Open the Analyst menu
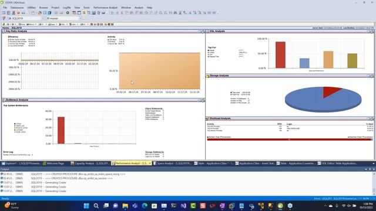 click(x=139, y=8)
